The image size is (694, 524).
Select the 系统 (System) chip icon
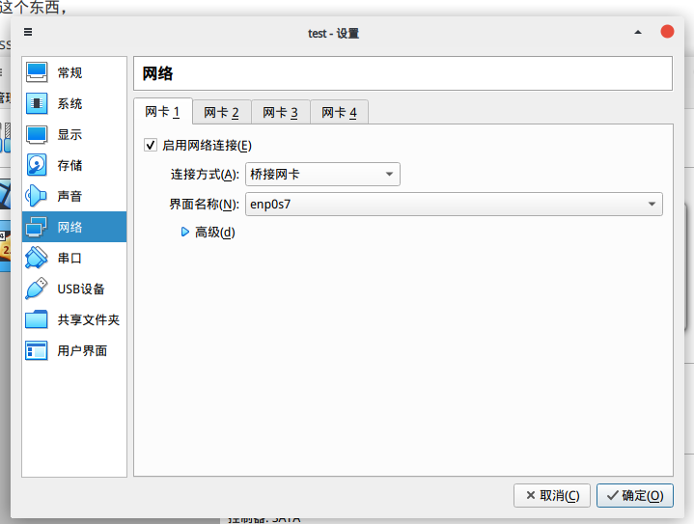[x=37, y=103]
